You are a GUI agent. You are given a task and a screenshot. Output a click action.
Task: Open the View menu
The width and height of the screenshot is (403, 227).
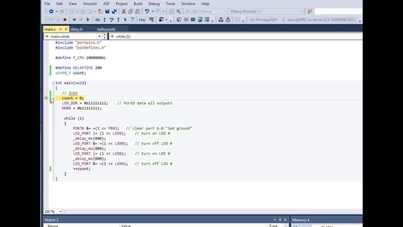pyautogui.click(x=73, y=4)
